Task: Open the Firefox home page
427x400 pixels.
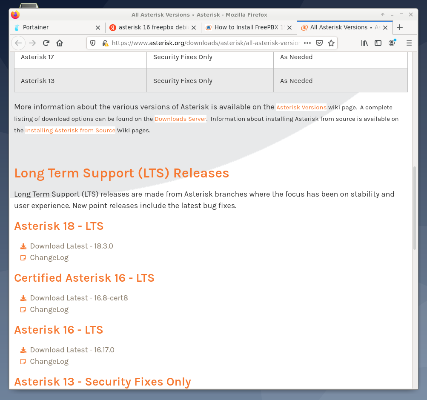Action: 60,43
